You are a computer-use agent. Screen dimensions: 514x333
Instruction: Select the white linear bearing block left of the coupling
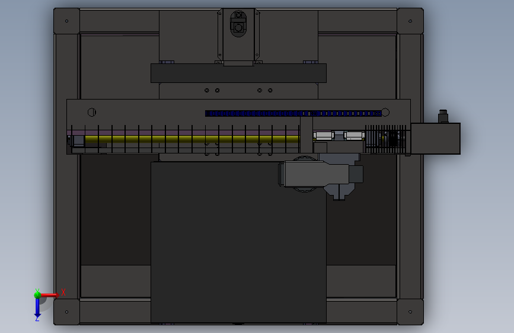coord(324,135)
